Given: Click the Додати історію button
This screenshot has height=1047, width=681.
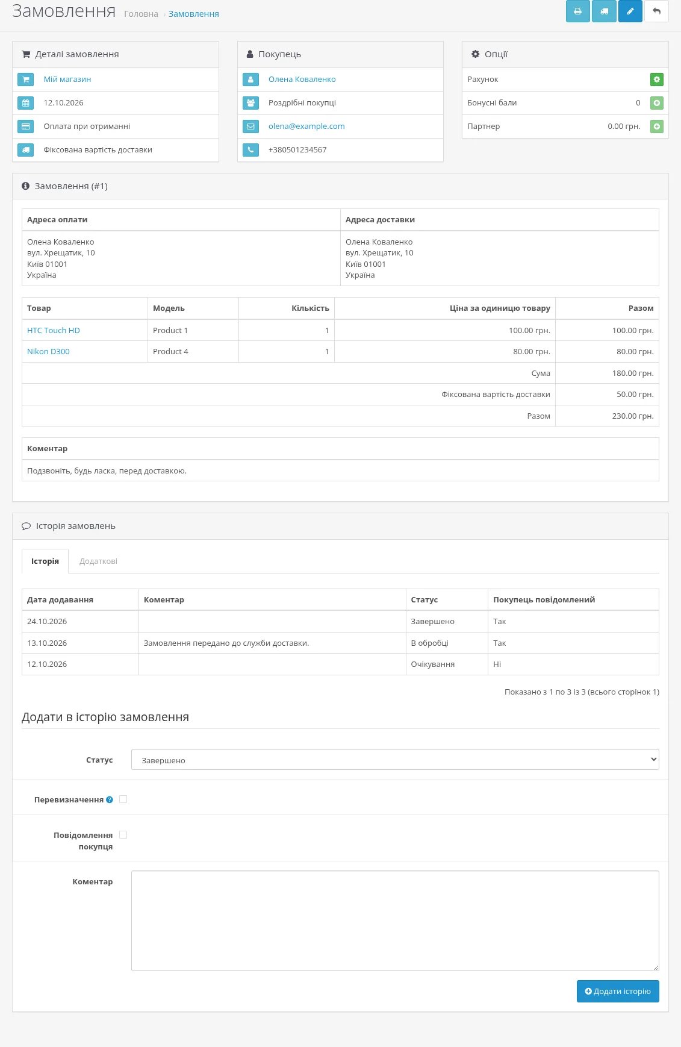Looking at the screenshot, I should 618,992.
